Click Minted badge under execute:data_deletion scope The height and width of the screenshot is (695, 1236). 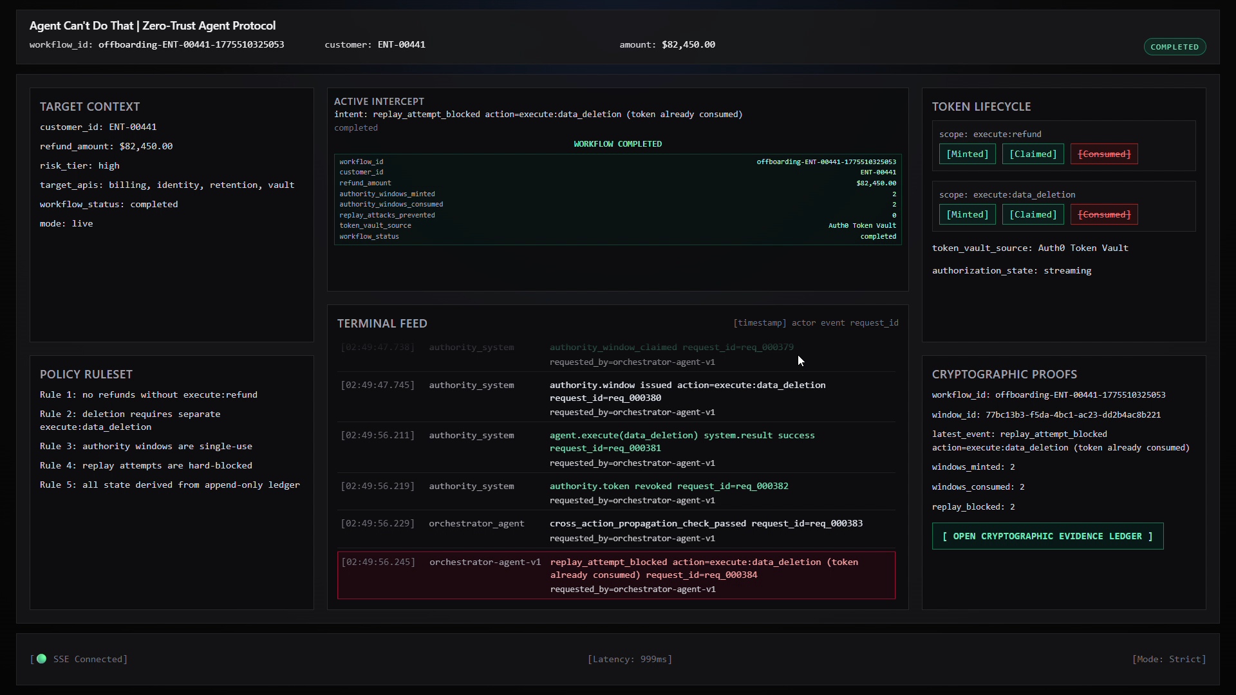(967, 214)
